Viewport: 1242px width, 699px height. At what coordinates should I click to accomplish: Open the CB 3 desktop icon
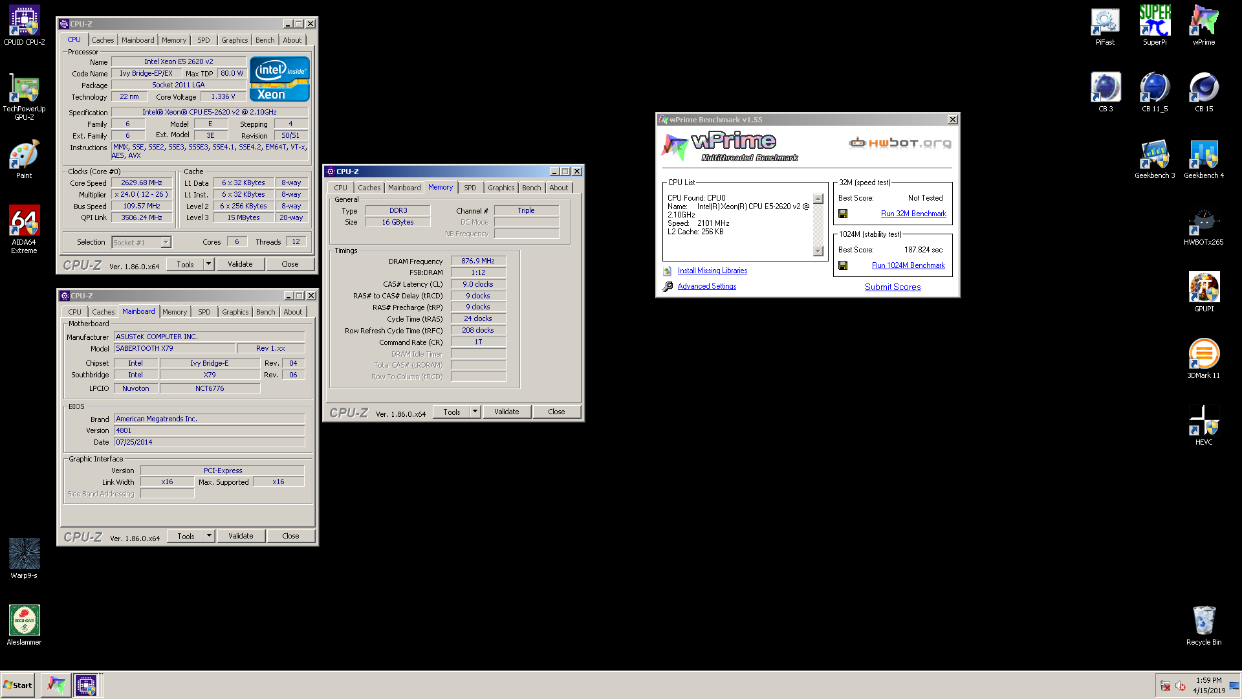point(1106,91)
